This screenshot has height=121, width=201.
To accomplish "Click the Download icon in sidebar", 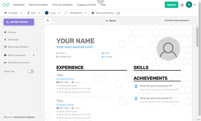I will [x=5, y=40].
